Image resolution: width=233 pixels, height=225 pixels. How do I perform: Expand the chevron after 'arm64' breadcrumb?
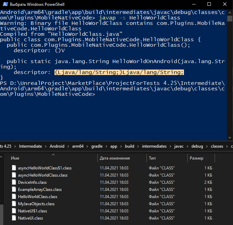click(x=87, y=147)
